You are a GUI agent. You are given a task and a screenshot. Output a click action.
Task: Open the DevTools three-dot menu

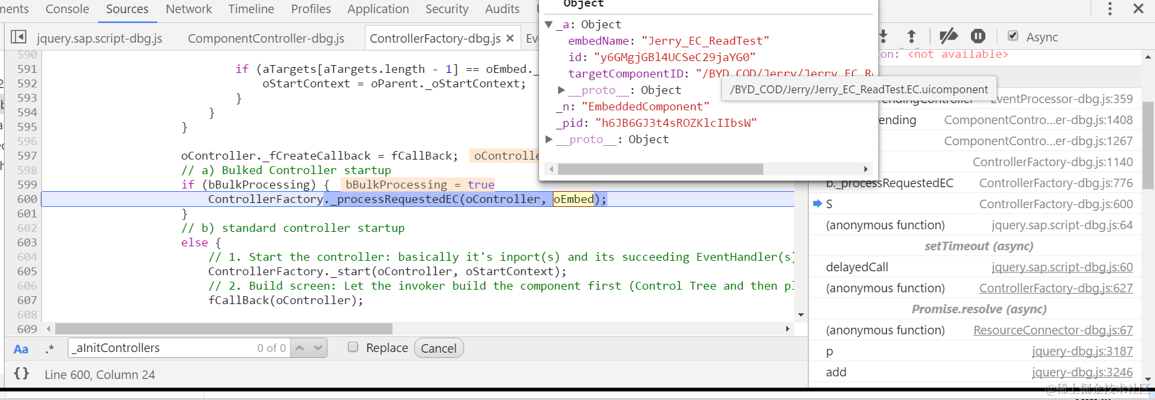pos(1110,9)
